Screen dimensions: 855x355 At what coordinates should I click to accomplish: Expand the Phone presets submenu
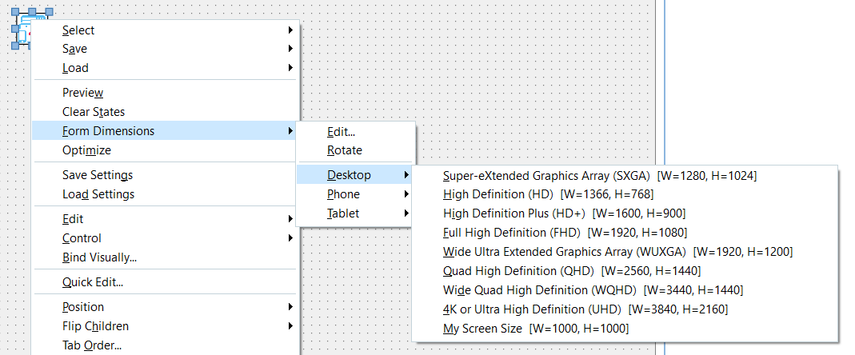tap(355, 194)
